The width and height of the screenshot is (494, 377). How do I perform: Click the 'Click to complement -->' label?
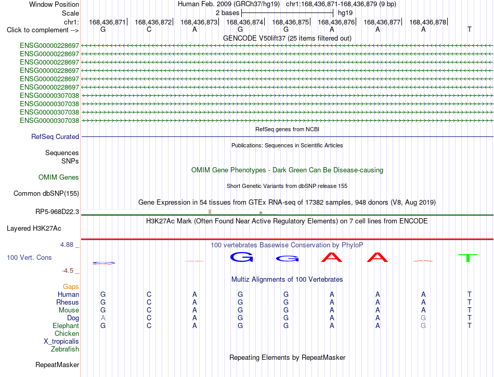(43, 30)
